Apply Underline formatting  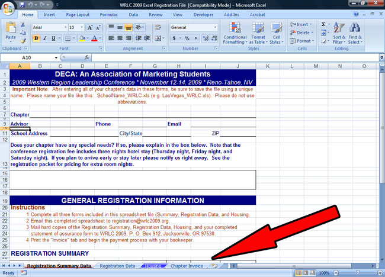coord(53,38)
